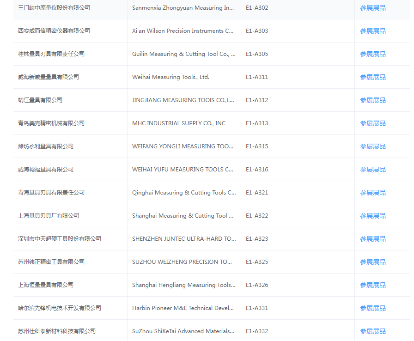Image resolution: width=414 pixels, height=341 pixels.
Task: Click English name SHENZHEN JUNTEC ULTRA-HARD TO...
Action: [x=184, y=238]
